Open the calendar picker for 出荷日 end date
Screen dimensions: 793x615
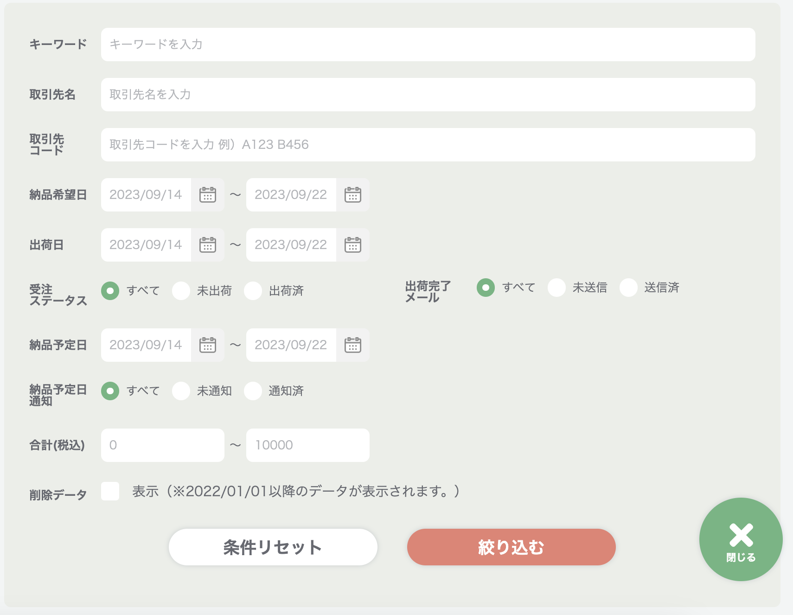(x=353, y=245)
